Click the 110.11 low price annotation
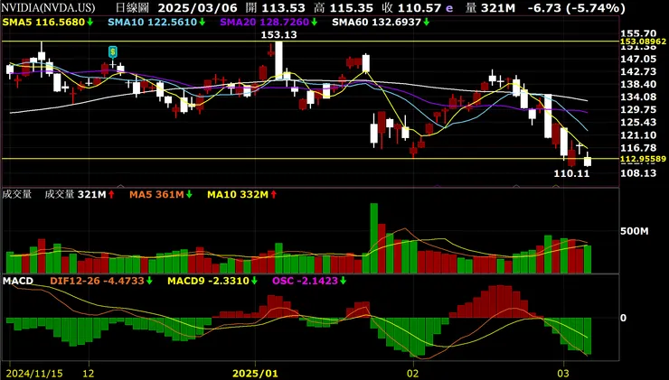This screenshot has height=380, width=669. (571, 173)
